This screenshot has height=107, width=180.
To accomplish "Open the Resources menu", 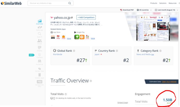I will [x=173, y=3].
